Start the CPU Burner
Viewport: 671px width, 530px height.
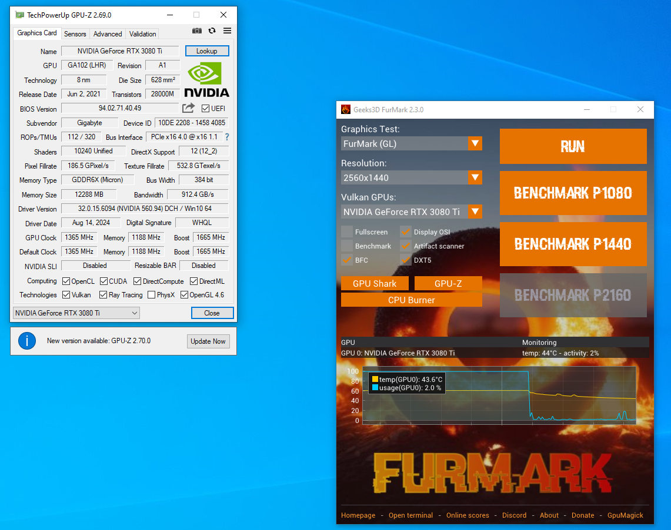click(x=411, y=300)
